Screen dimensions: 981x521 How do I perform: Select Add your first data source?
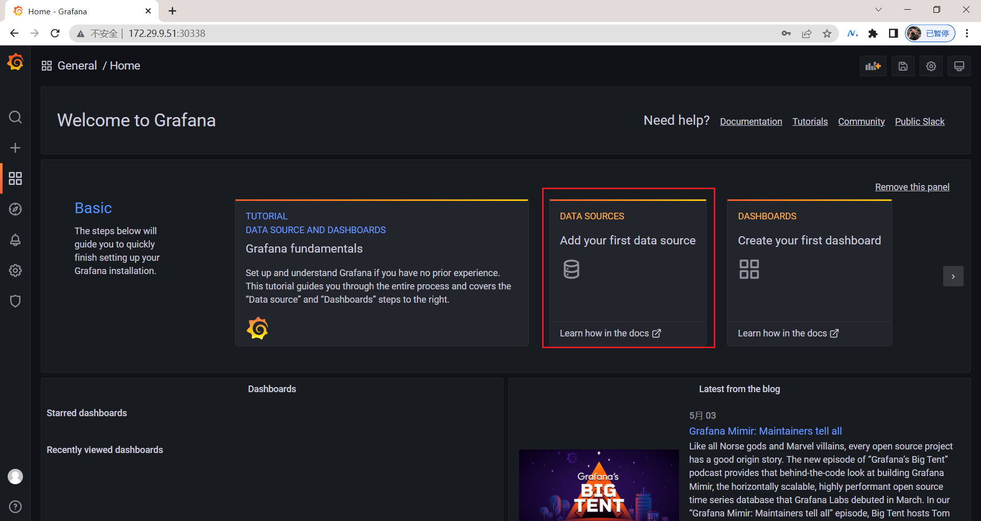[627, 240]
